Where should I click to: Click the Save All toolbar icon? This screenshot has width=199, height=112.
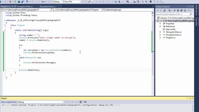tap(22, 2)
